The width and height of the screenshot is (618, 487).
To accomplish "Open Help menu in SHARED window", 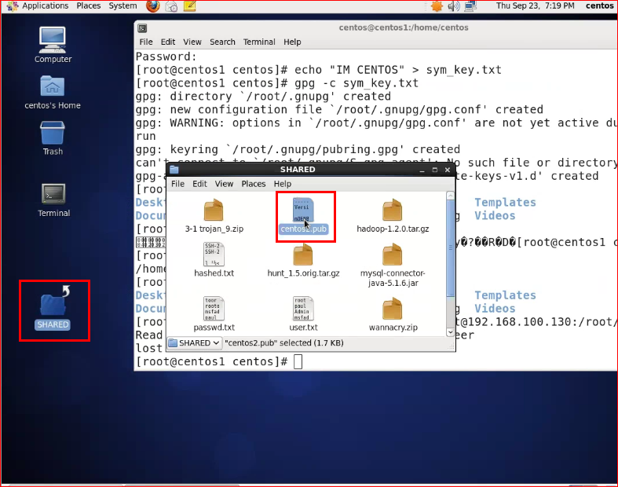I will (283, 184).
